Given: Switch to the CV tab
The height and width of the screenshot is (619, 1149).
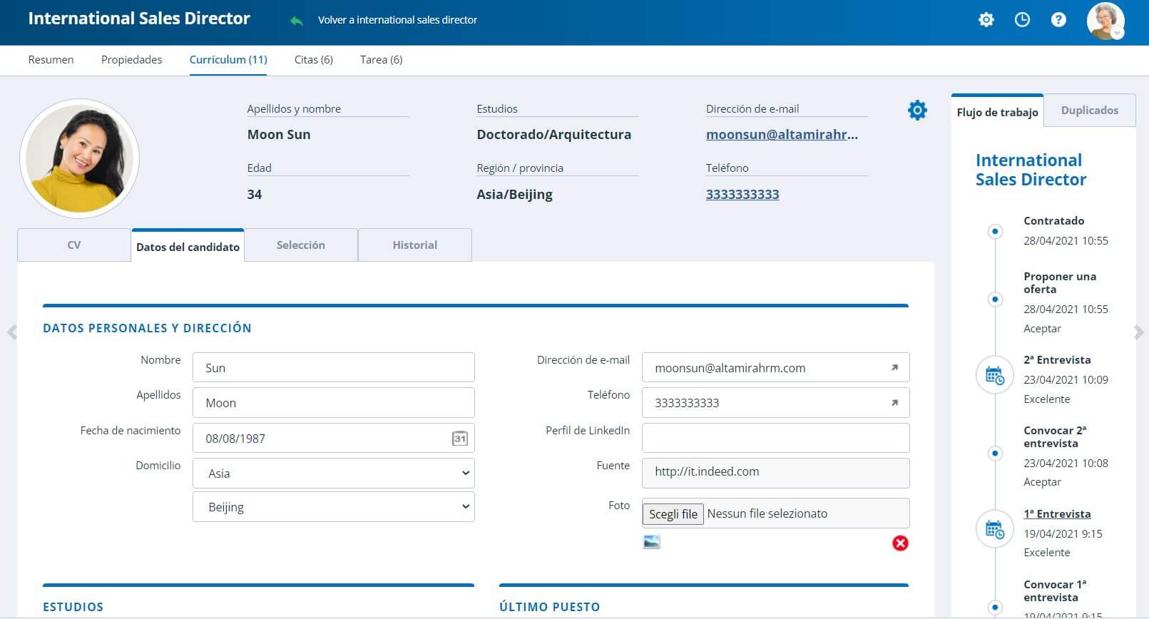Looking at the screenshot, I should click(x=74, y=245).
